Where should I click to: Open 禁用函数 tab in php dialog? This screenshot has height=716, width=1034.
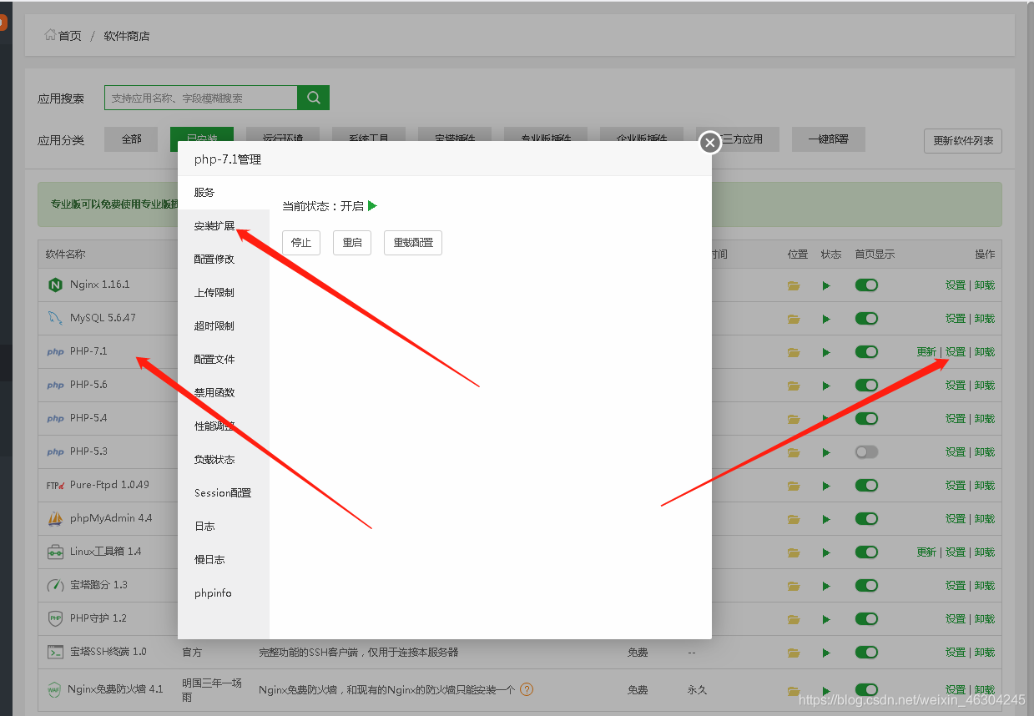(x=224, y=393)
